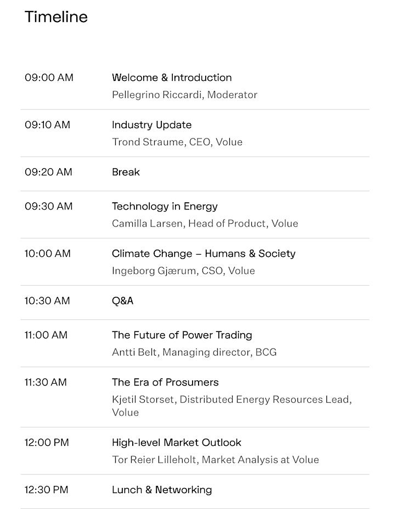Click the 09:00 AM time label

click(x=49, y=78)
